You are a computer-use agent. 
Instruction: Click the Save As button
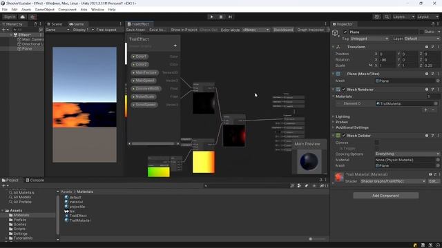[157, 30]
